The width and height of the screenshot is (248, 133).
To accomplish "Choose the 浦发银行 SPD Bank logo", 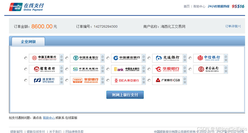I will [x=44, y=80].
